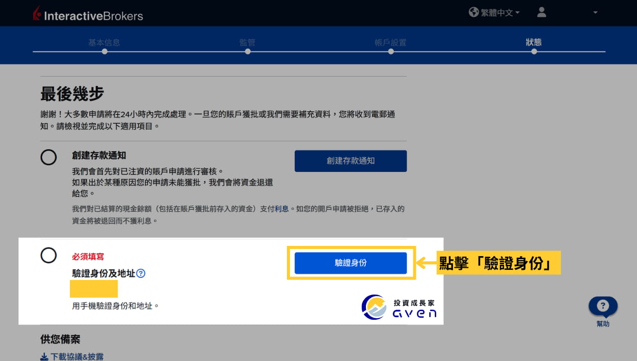Open the 利息 link
Viewport: 637px width, 361px height.
click(282, 209)
